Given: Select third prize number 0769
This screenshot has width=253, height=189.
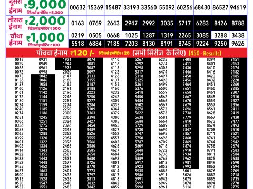Looking at the screenshot, I should [95, 23].
